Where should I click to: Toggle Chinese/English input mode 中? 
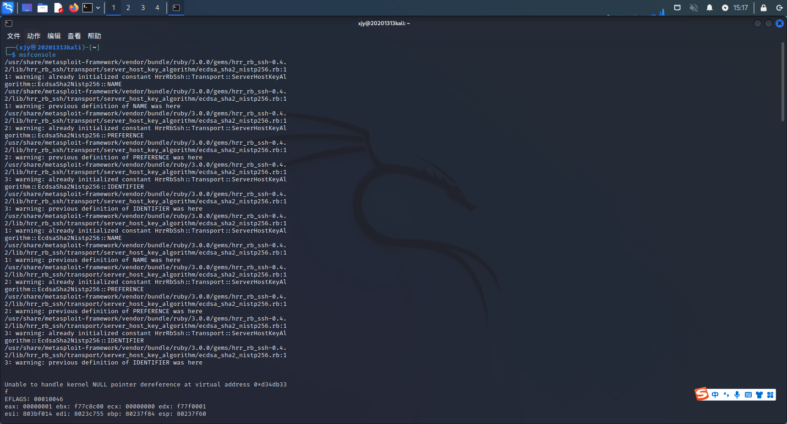[x=715, y=395]
